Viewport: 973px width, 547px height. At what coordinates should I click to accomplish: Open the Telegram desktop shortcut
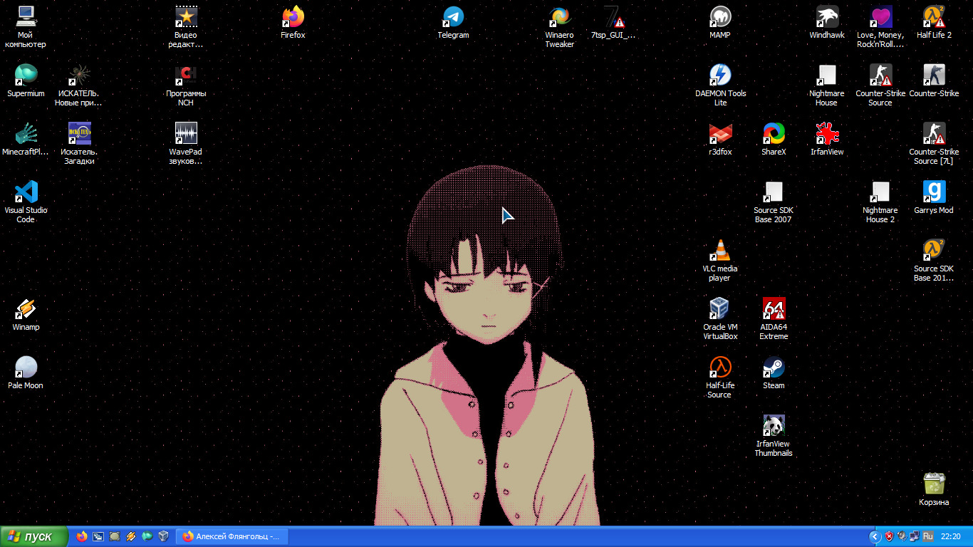click(453, 22)
